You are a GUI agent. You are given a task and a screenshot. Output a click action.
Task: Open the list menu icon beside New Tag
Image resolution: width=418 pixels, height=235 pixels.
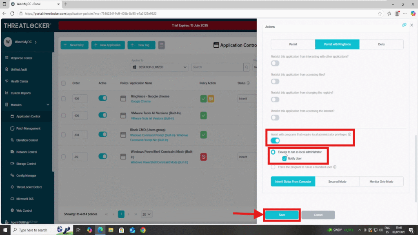[161, 45]
